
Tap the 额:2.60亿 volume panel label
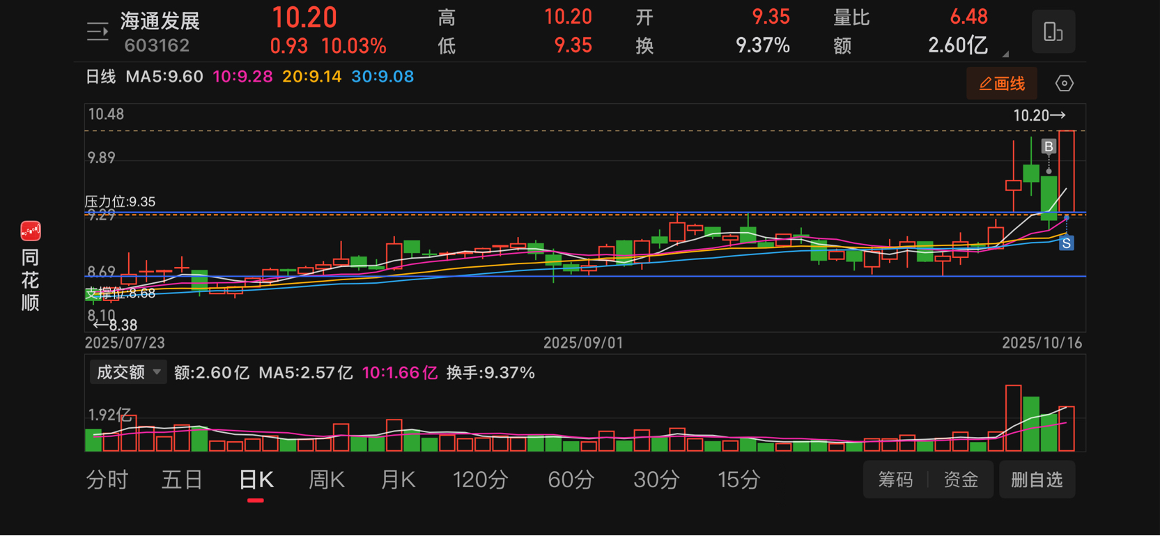click(212, 373)
